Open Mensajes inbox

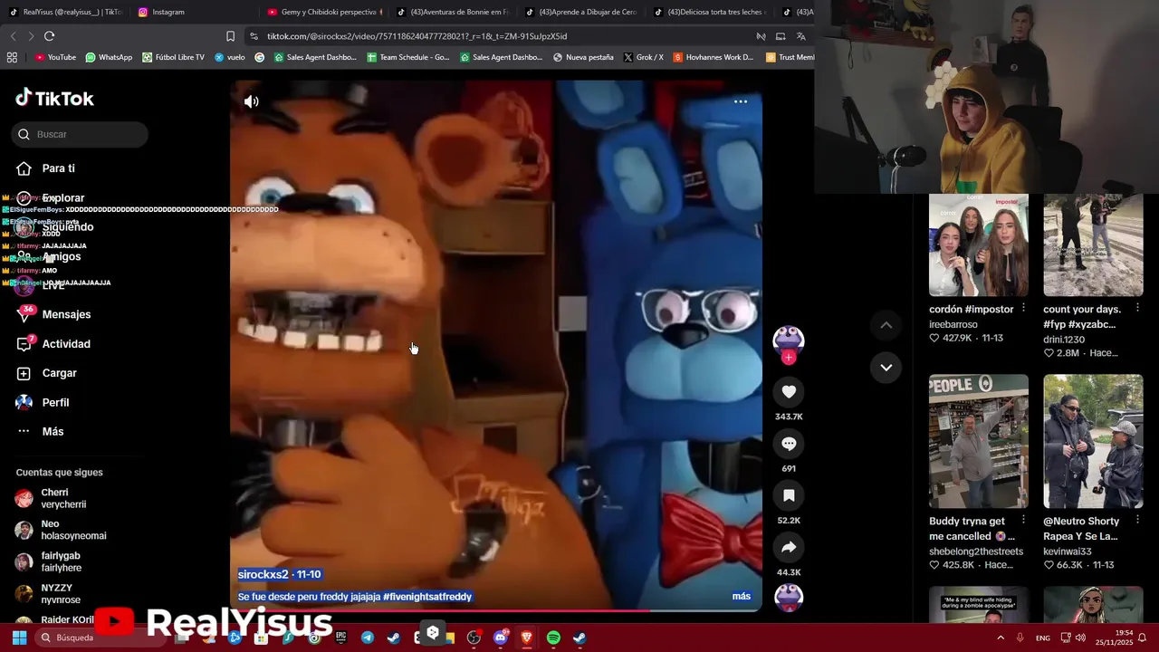[66, 314]
